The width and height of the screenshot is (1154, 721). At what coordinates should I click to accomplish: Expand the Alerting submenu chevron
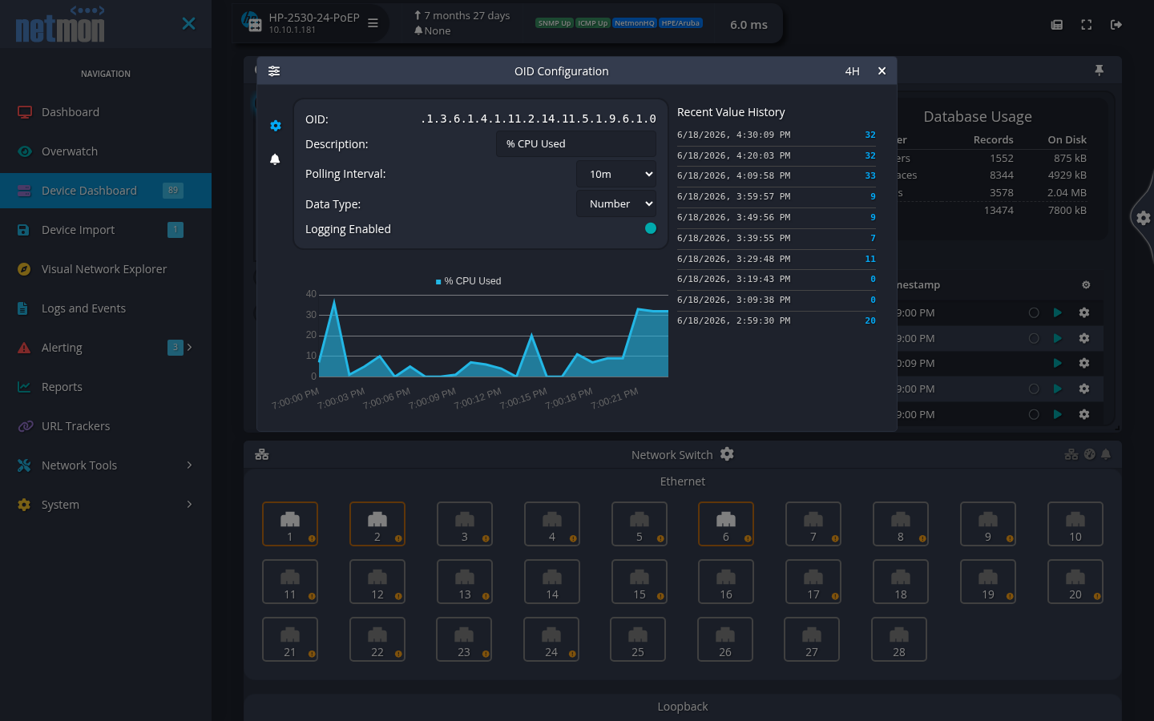click(189, 347)
